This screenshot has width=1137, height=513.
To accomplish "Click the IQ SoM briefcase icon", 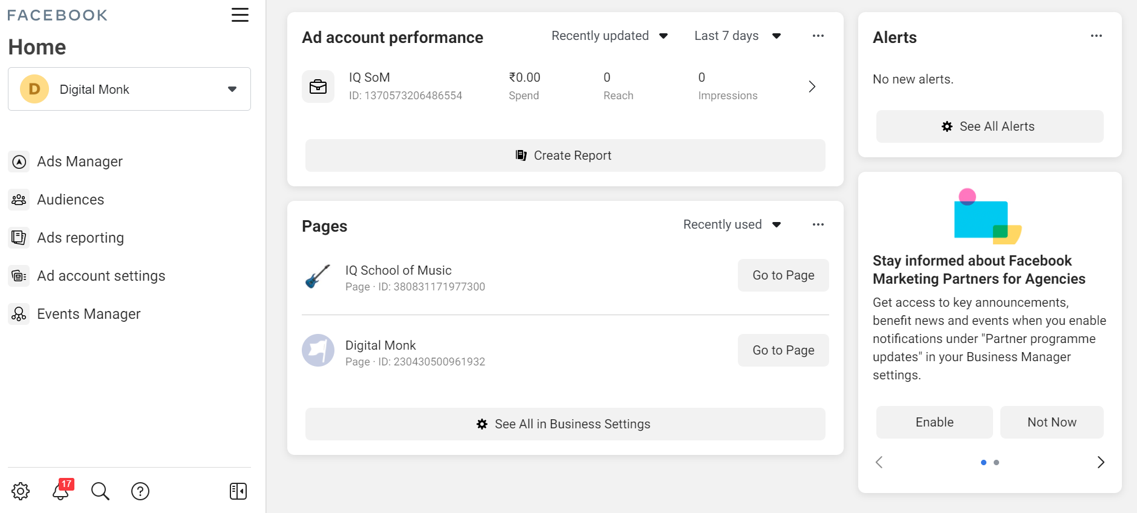I will (x=318, y=87).
